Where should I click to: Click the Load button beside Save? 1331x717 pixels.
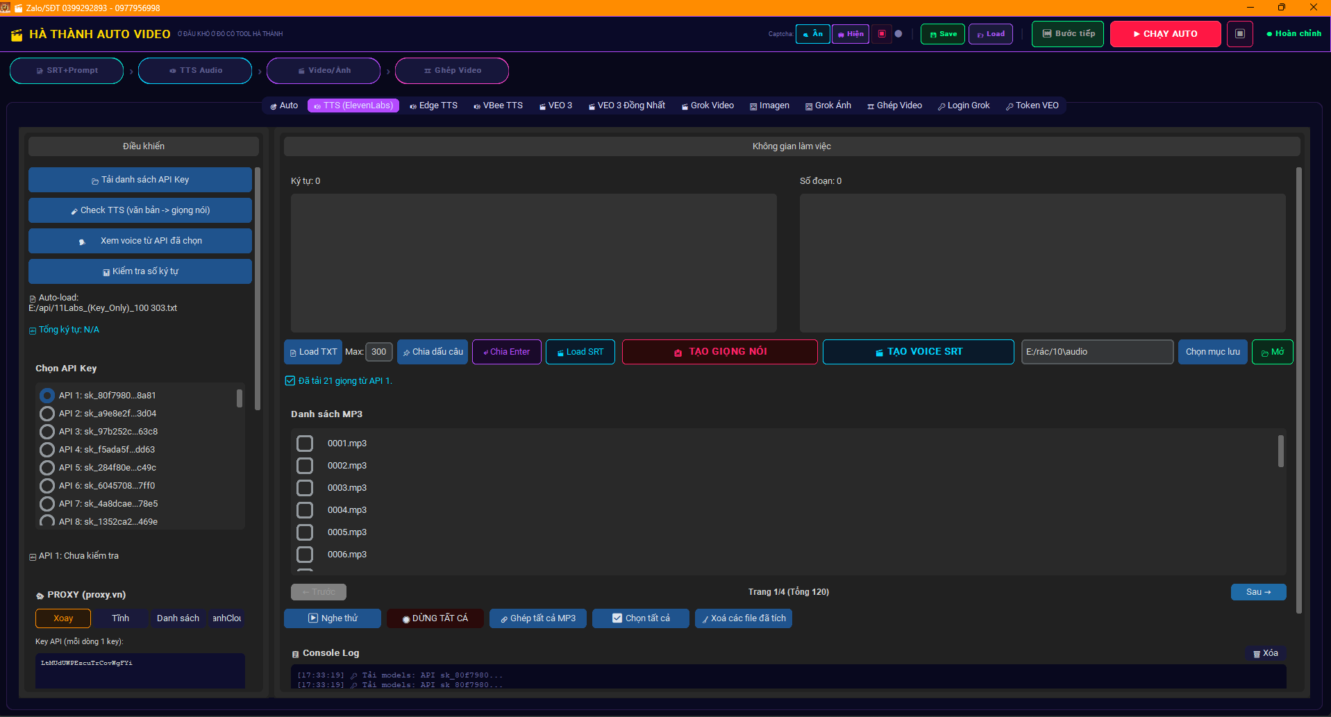pyautogui.click(x=990, y=34)
